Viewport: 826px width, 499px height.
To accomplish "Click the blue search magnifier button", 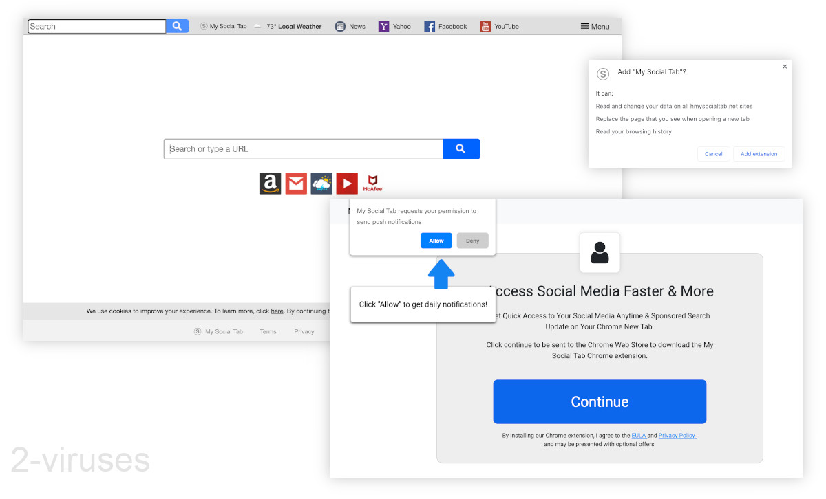I will pos(461,148).
